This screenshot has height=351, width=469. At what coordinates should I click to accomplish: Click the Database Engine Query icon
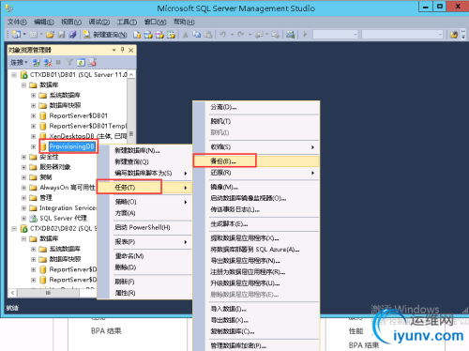click(x=137, y=35)
